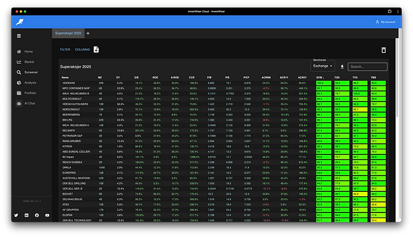Sort by the TMS column header
Screen dimensions: 413x237
[373, 78]
